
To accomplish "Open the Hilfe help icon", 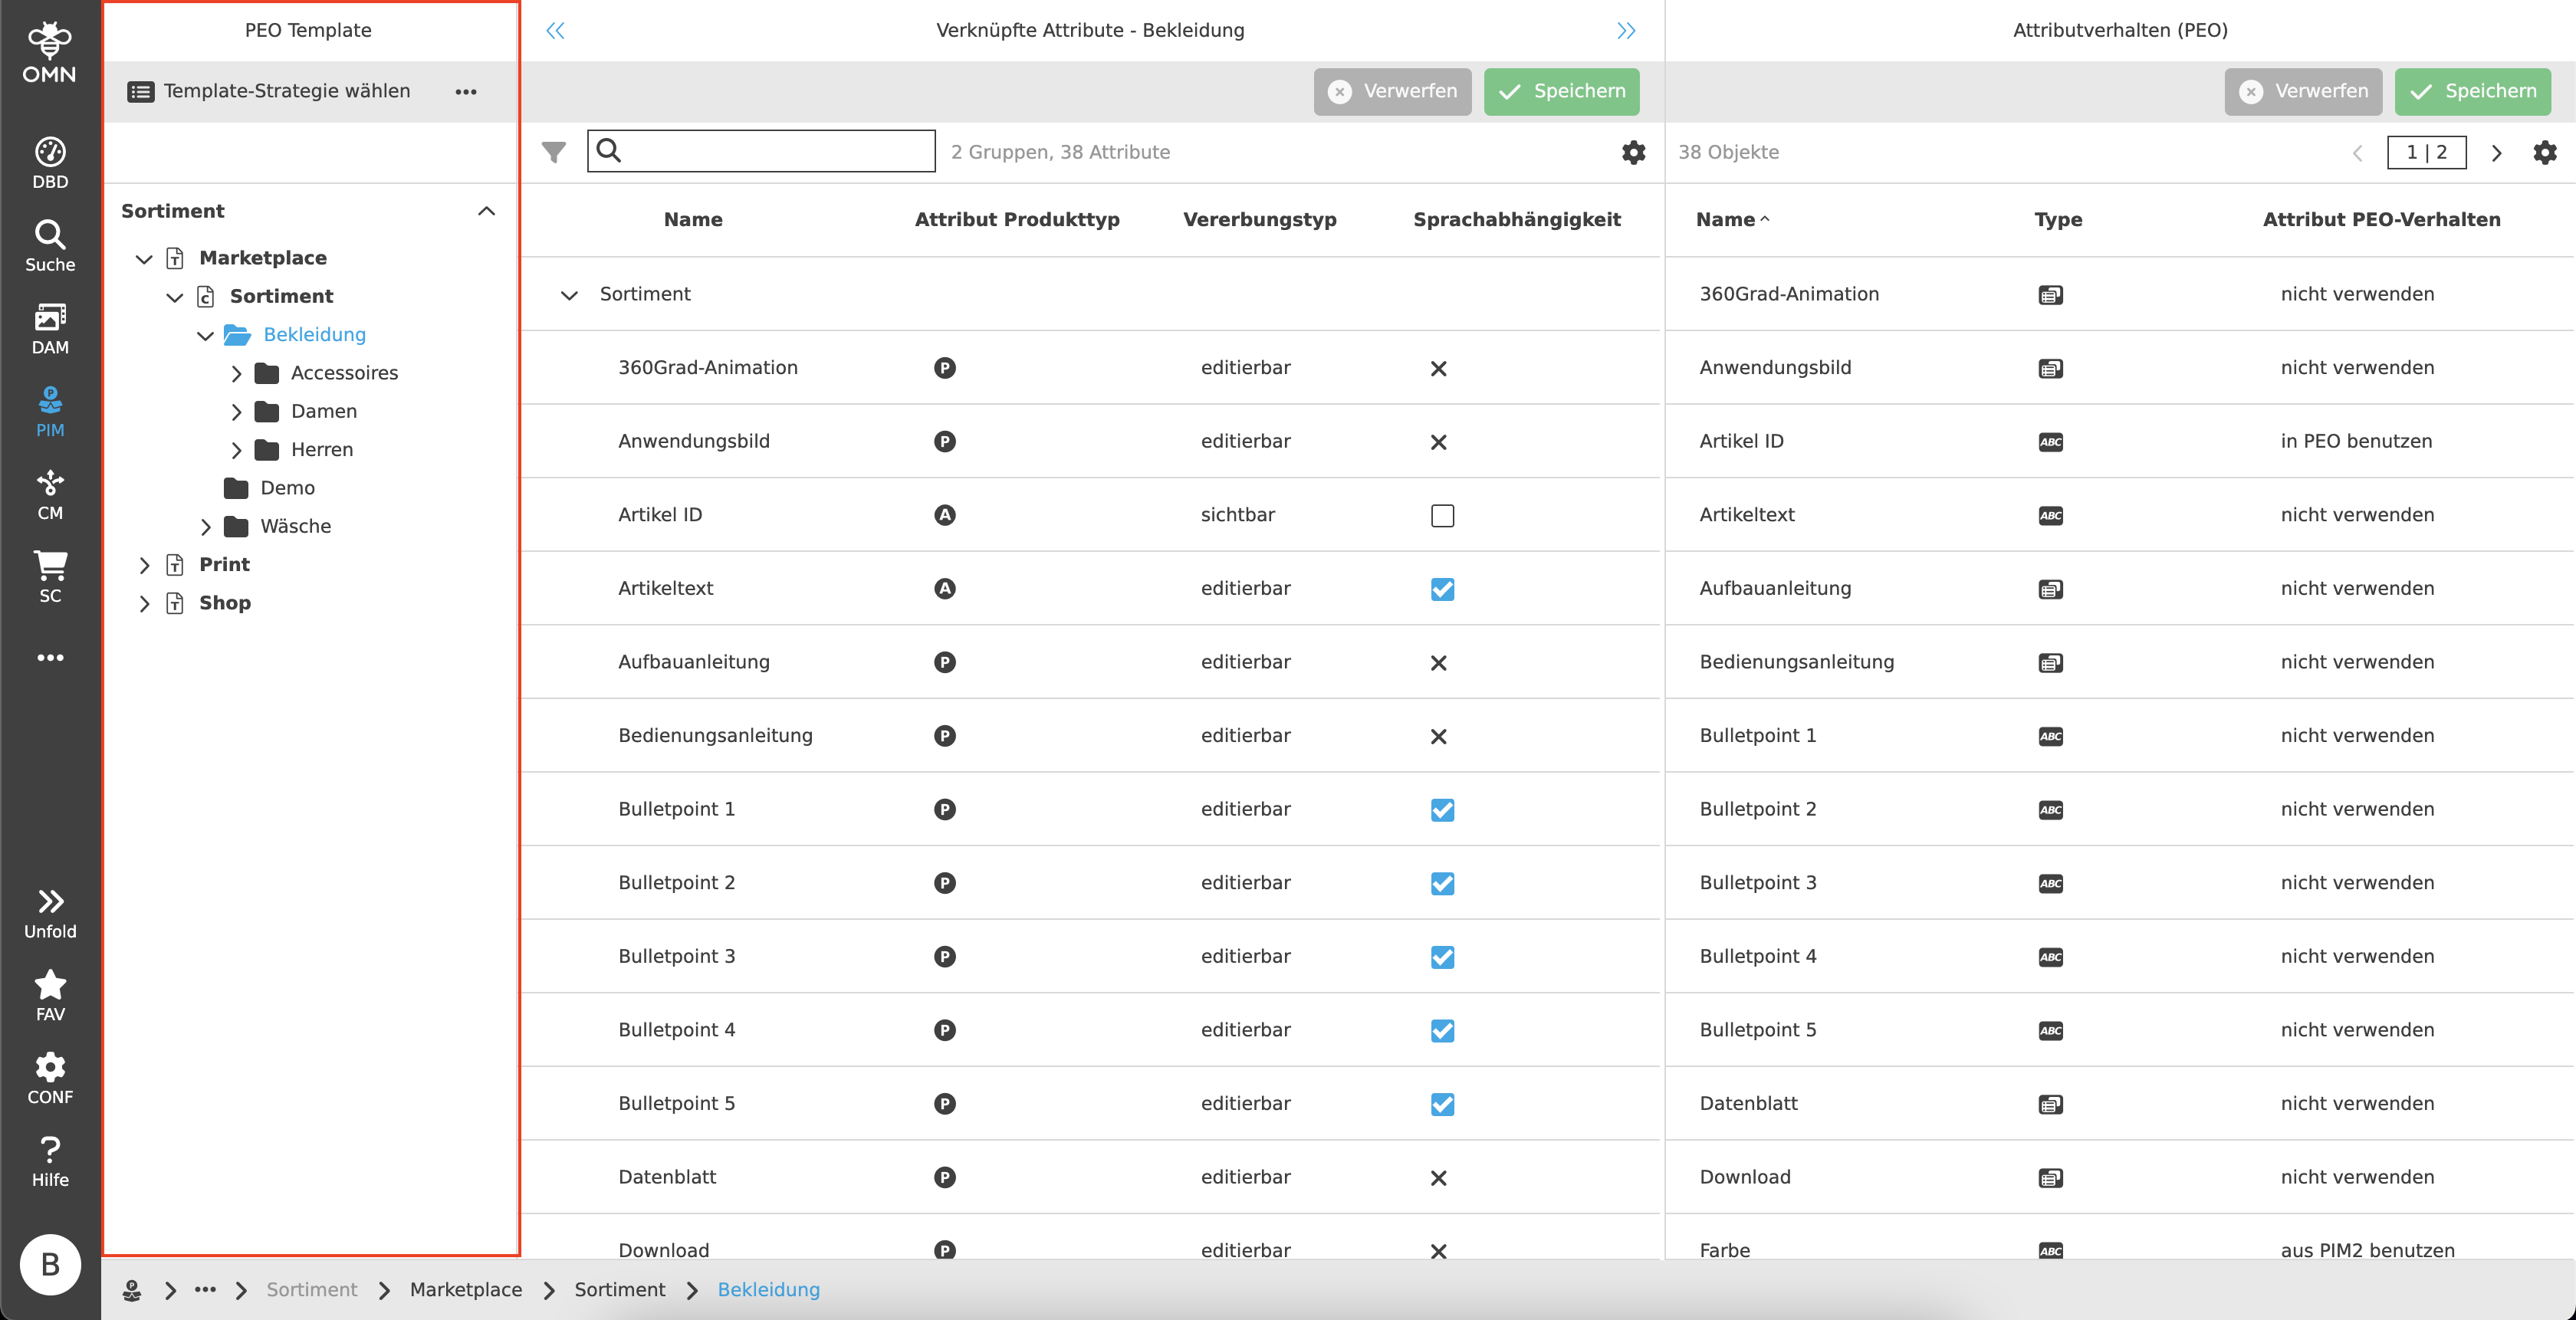I will coord(50,1160).
